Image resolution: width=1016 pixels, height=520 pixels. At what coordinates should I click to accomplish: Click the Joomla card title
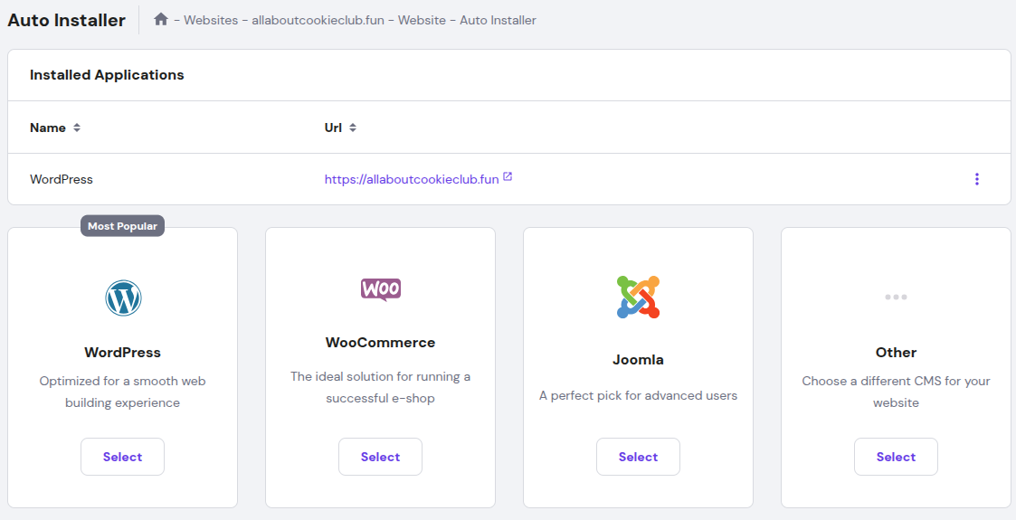coord(638,359)
